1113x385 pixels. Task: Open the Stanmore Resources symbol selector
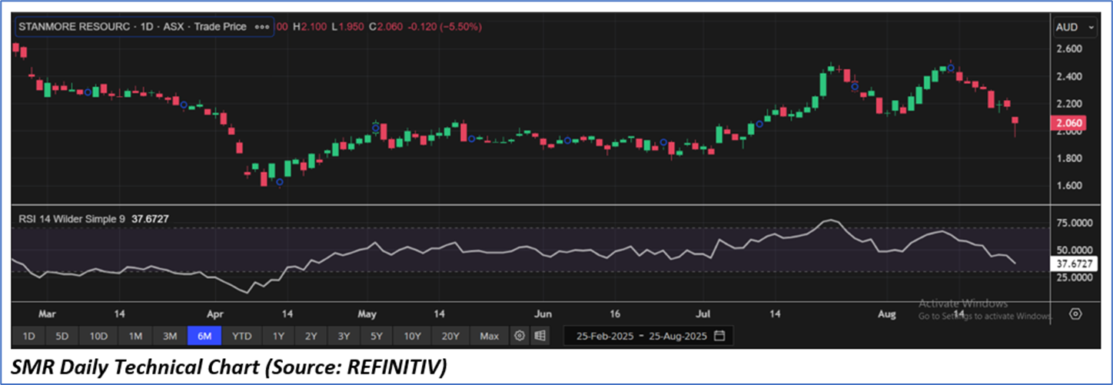144,27
